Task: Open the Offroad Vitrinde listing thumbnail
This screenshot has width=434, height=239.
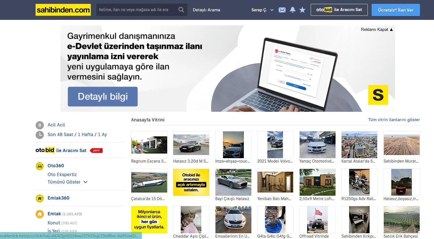Action: (318, 220)
